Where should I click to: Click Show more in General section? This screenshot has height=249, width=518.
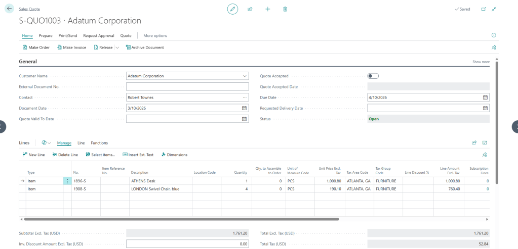(481, 62)
